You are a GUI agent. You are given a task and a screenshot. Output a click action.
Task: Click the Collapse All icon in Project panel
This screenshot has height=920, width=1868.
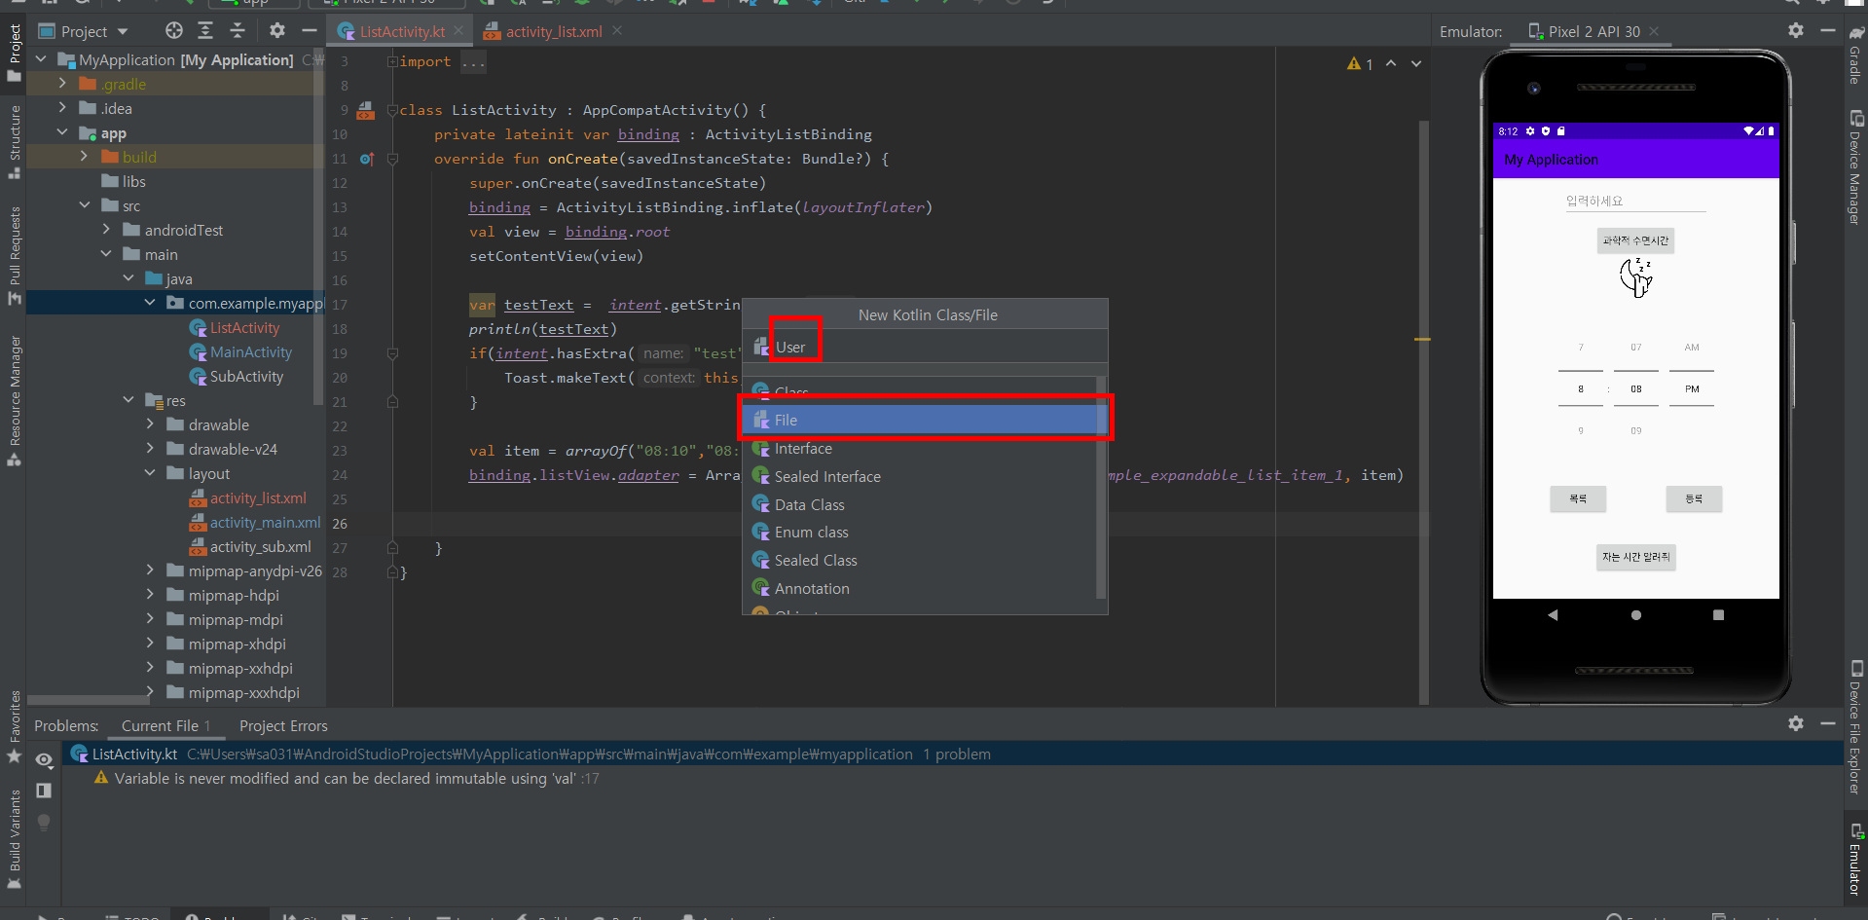click(238, 31)
